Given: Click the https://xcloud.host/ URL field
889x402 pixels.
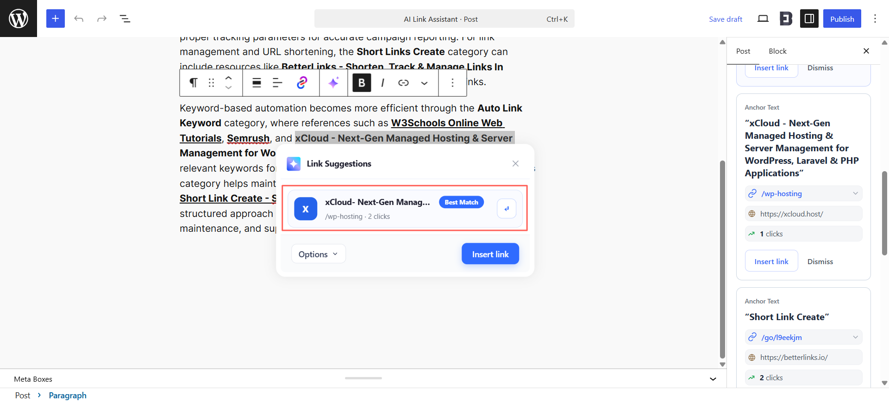Looking at the screenshot, I should pyautogui.click(x=803, y=214).
